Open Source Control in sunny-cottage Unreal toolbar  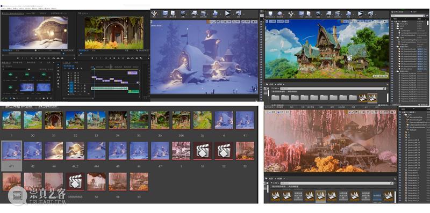pyautogui.click(x=279, y=14)
